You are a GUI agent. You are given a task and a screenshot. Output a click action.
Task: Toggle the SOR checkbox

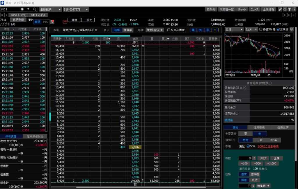point(248,146)
